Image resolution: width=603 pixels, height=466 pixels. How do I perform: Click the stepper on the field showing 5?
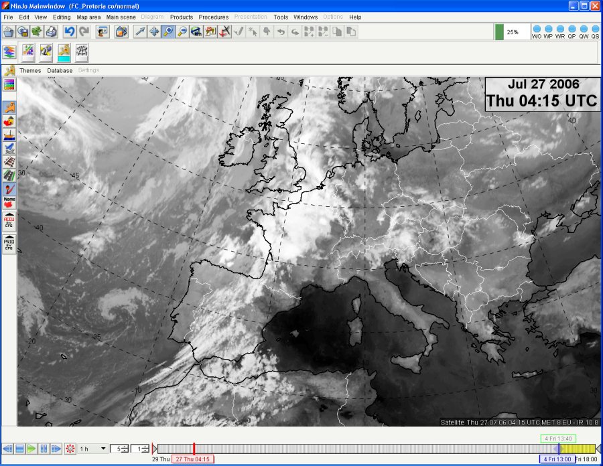[x=125, y=449]
